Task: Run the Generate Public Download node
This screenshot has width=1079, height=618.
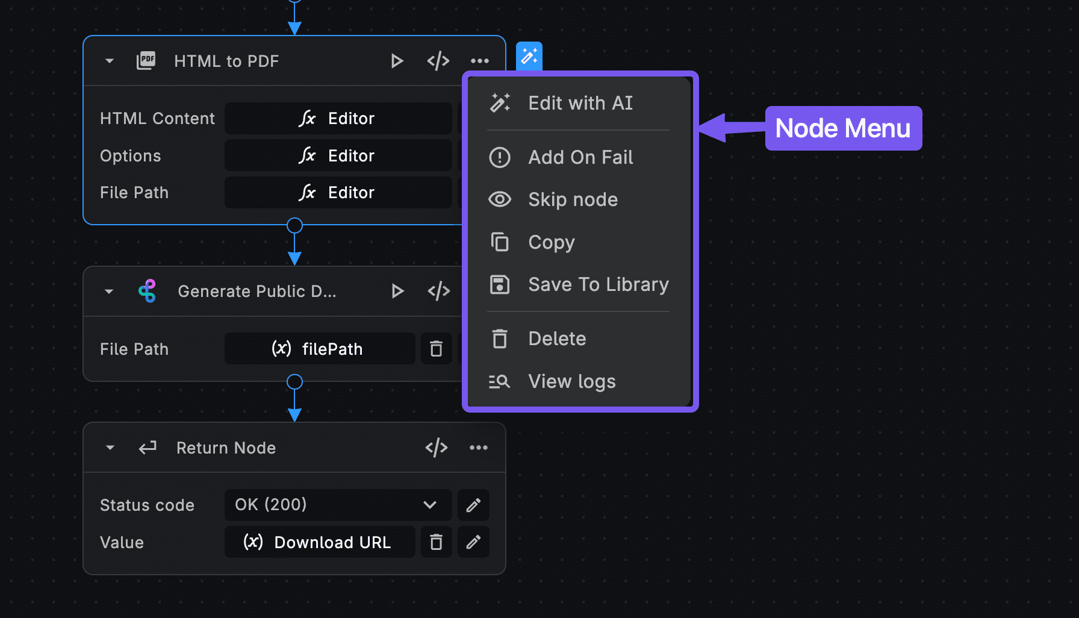Action: point(397,292)
